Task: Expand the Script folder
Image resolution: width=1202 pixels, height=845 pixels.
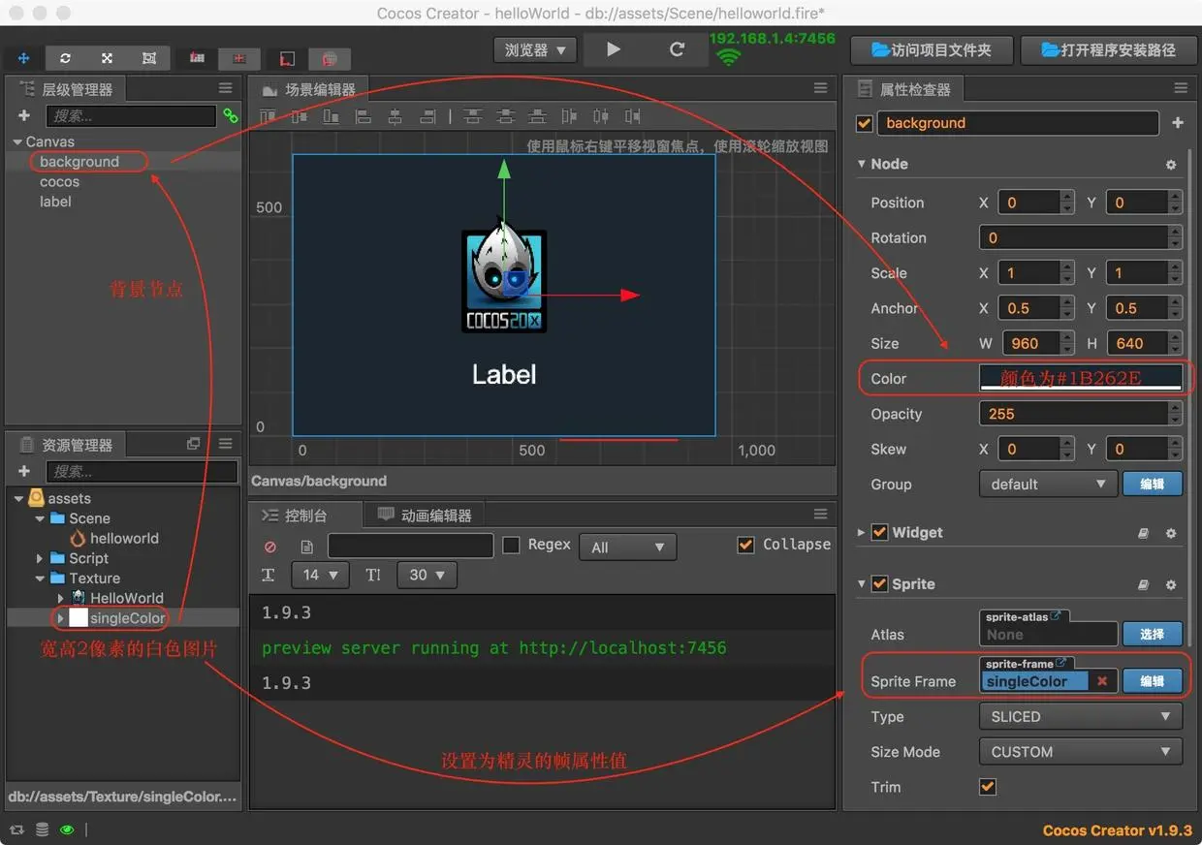Action: click(40, 558)
